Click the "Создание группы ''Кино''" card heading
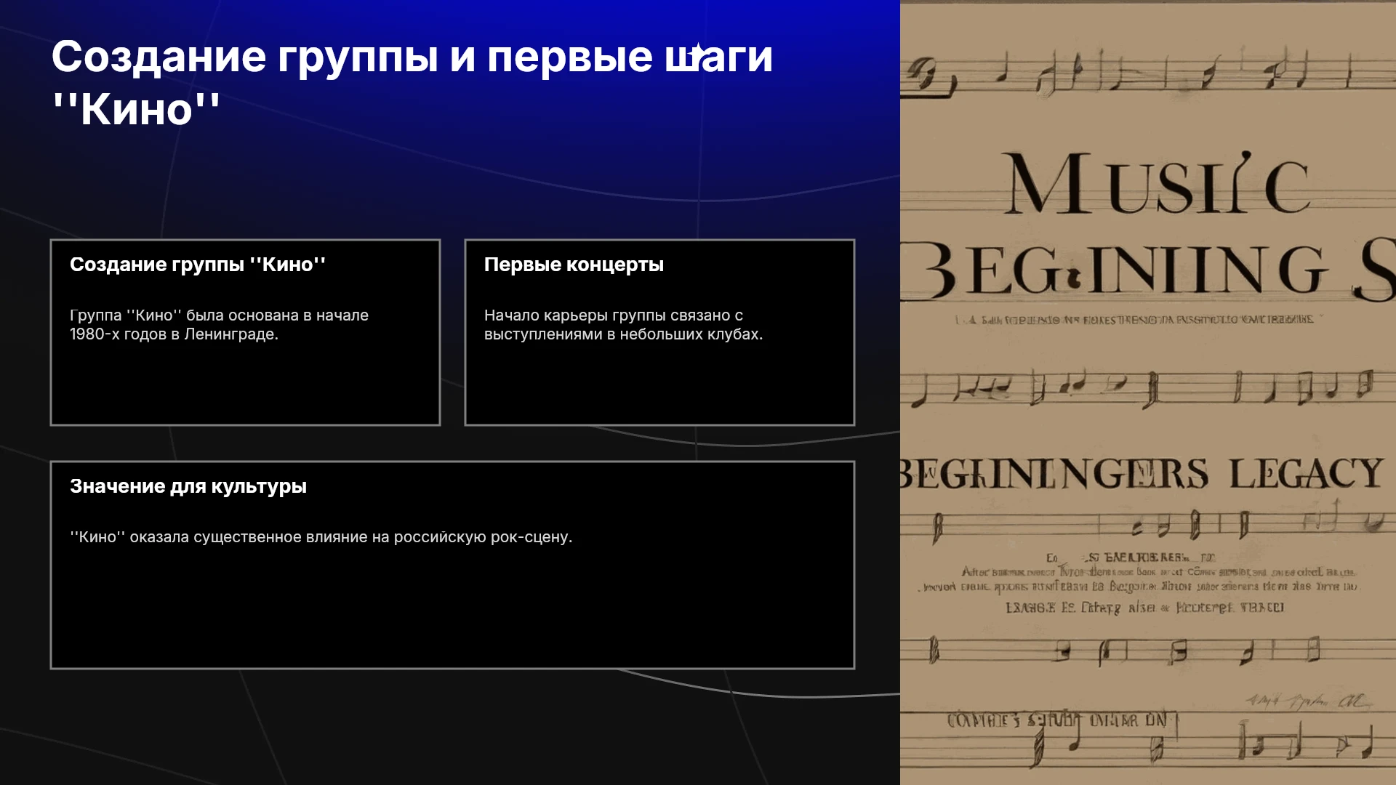The width and height of the screenshot is (1396, 785). pos(198,265)
